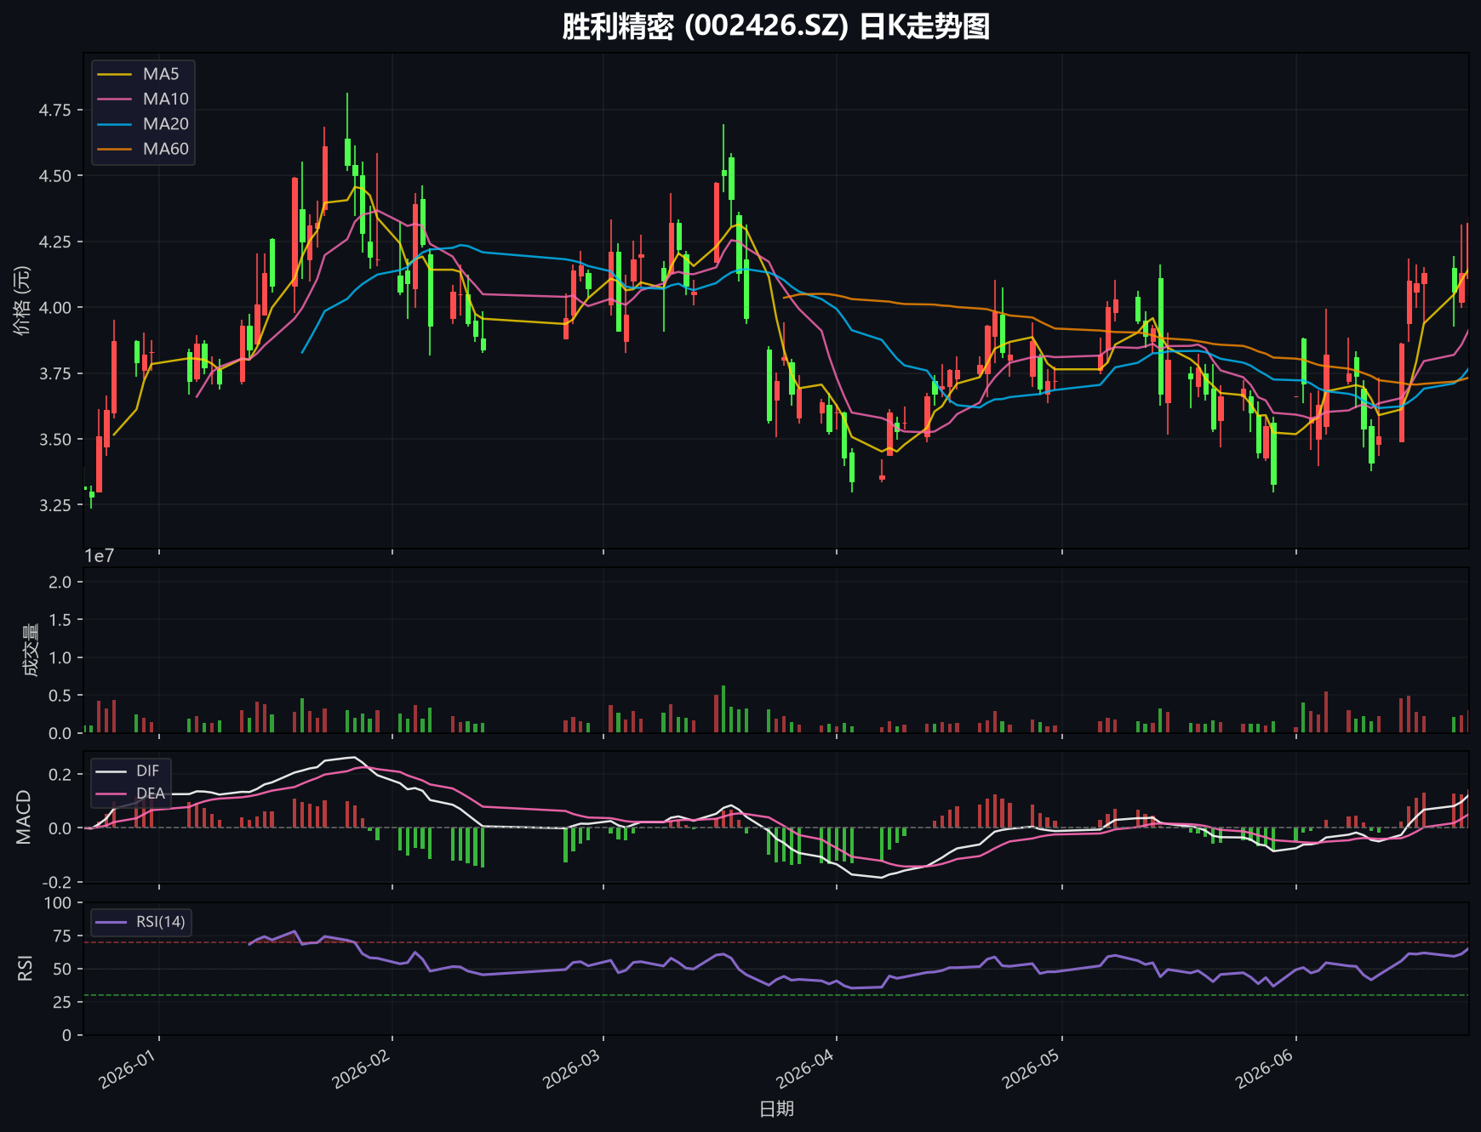The image size is (1481, 1132).
Task: Click the 2026-01 date axis label
Action: pyautogui.click(x=128, y=1067)
